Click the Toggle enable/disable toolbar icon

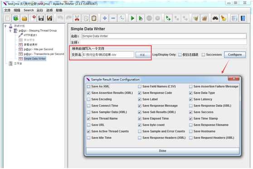tap(122, 18)
